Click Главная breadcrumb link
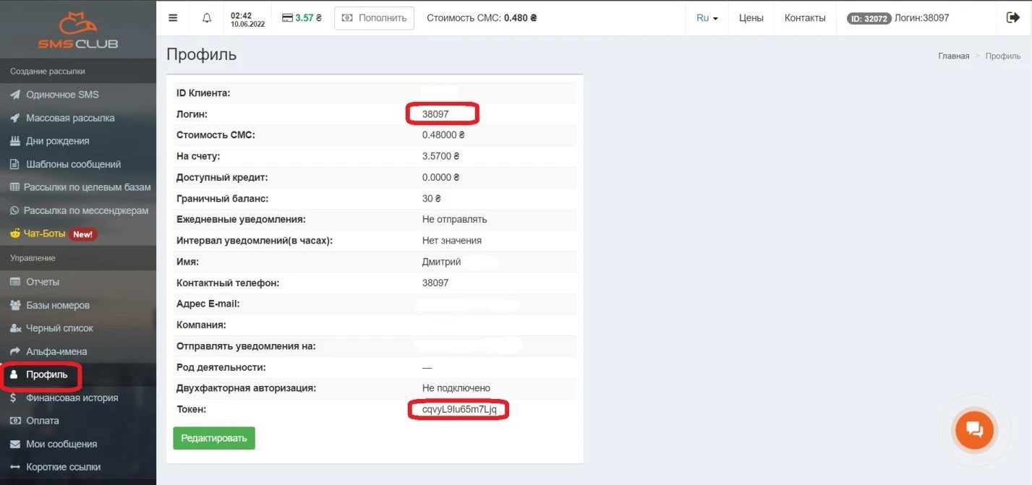The height and width of the screenshot is (485, 1032). click(x=953, y=56)
